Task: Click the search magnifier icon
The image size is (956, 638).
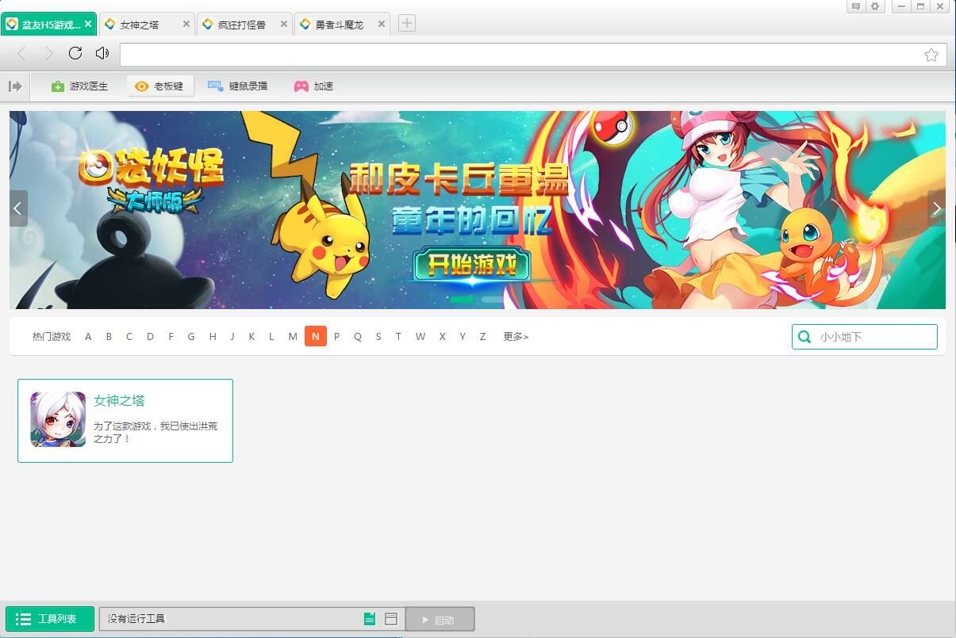Action: click(x=804, y=336)
